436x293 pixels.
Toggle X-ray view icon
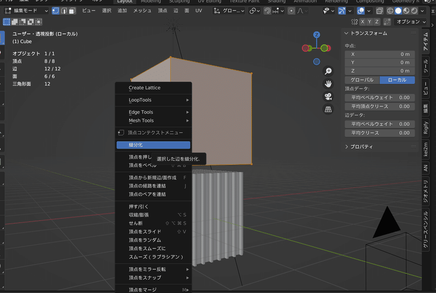tap(379, 11)
